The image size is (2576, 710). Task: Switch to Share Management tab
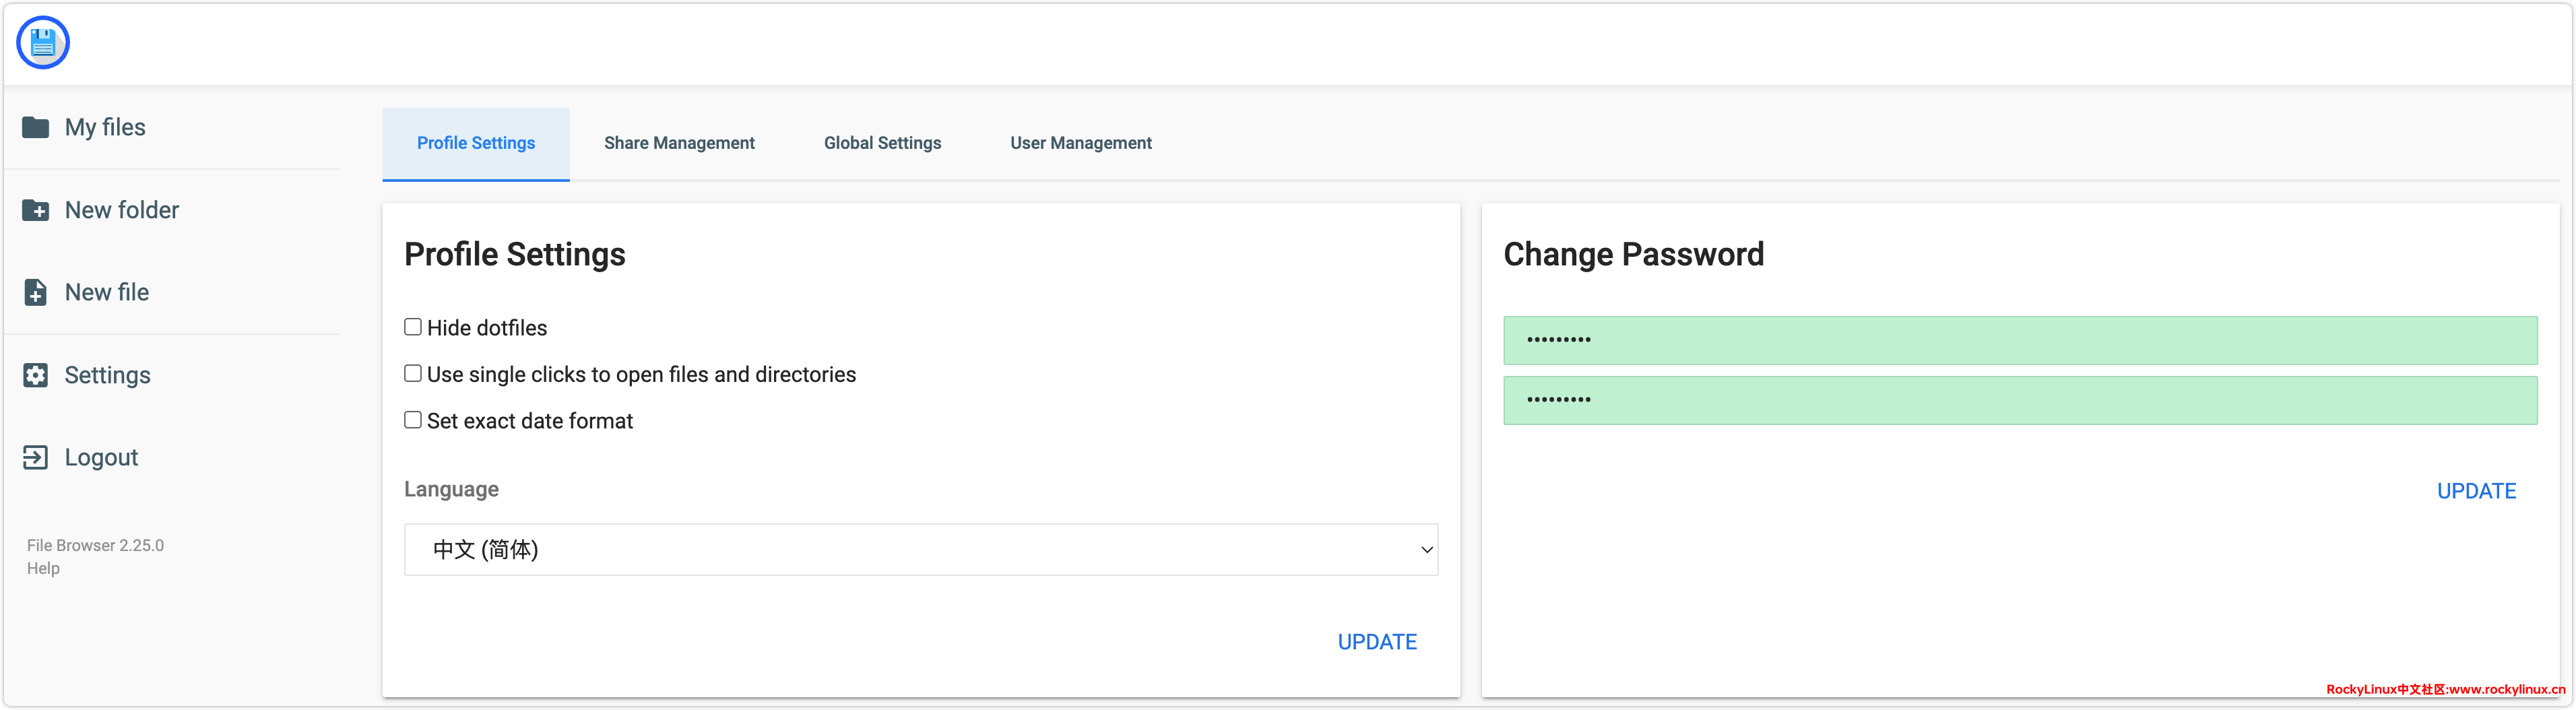(679, 143)
